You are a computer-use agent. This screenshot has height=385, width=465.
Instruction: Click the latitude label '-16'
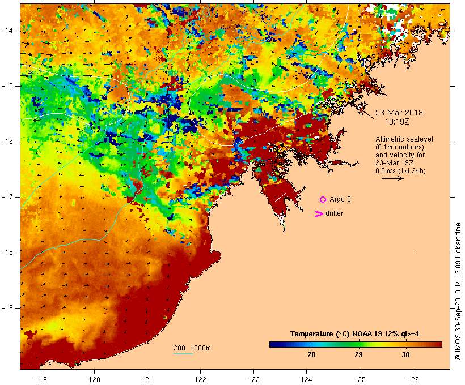pyautogui.click(x=7, y=142)
